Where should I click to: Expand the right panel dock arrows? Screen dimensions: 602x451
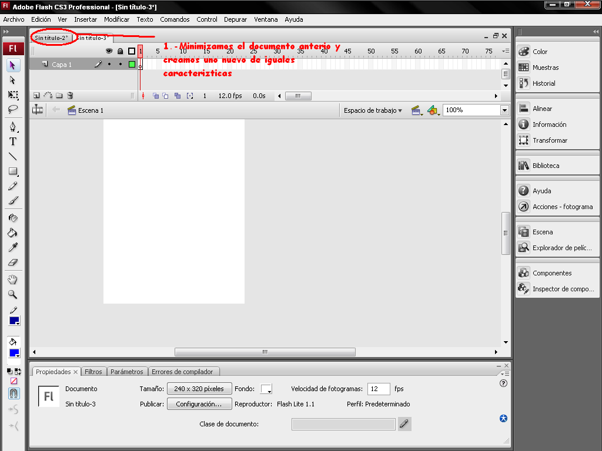(596, 32)
